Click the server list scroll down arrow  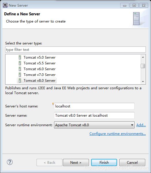143,81
